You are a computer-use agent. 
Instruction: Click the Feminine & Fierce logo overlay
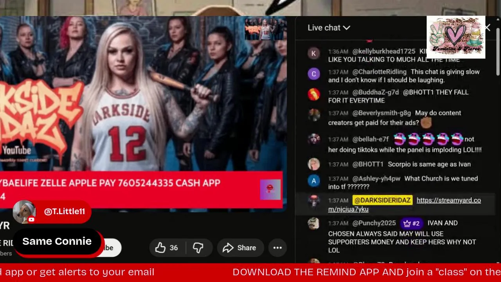pos(456,37)
